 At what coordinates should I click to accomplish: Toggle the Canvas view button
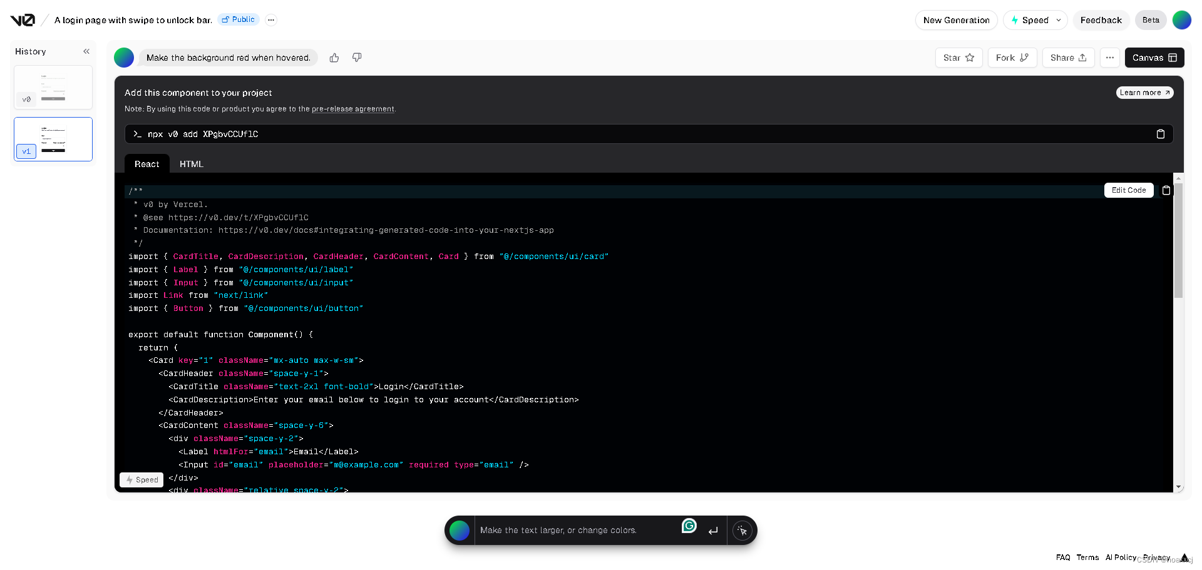[1154, 58]
